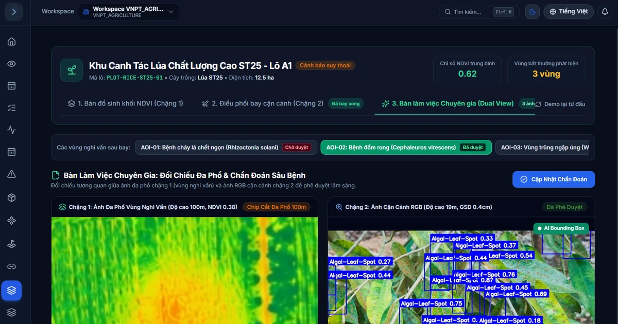Open the four-diamonds component icon in sidebar
The height and width of the screenshot is (324, 618).
pyautogui.click(x=11, y=221)
